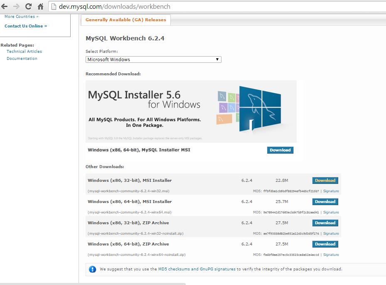
Task: Click the browser back arrow
Action: 5,6
